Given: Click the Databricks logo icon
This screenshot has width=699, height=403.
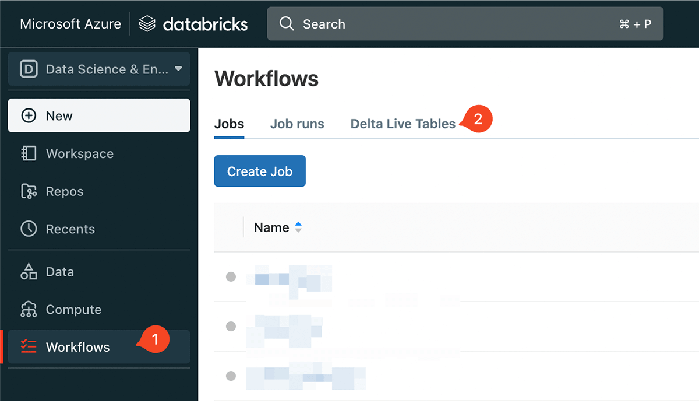Looking at the screenshot, I should pos(147,24).
